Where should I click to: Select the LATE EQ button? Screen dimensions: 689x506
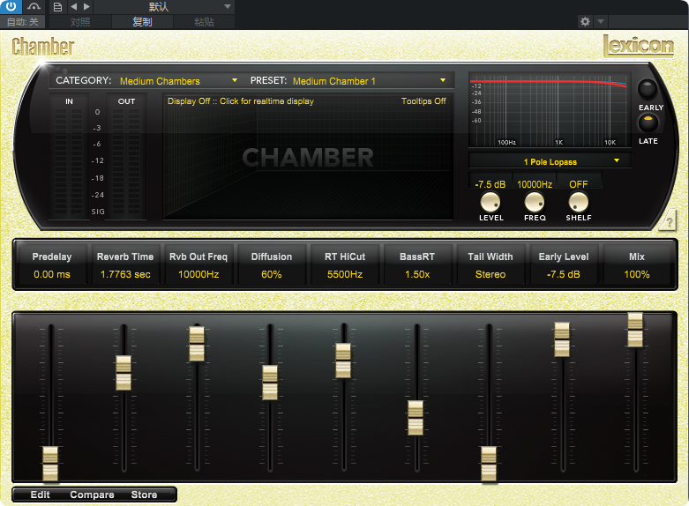point(648,123)
